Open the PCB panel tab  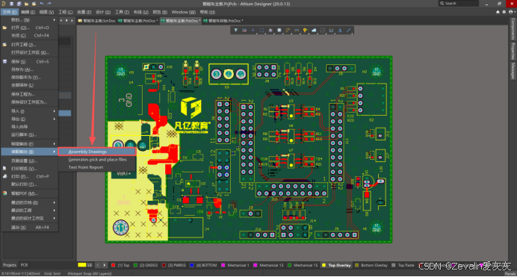[25, 265]
